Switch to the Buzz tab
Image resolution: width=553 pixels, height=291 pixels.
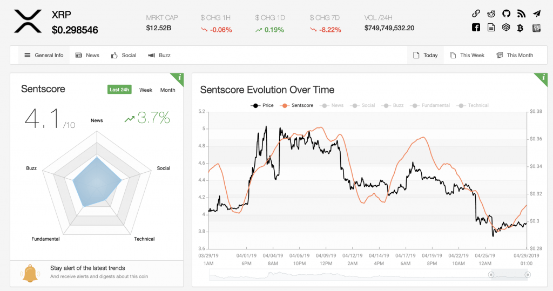pyautogui.click(x=159, y=55)
